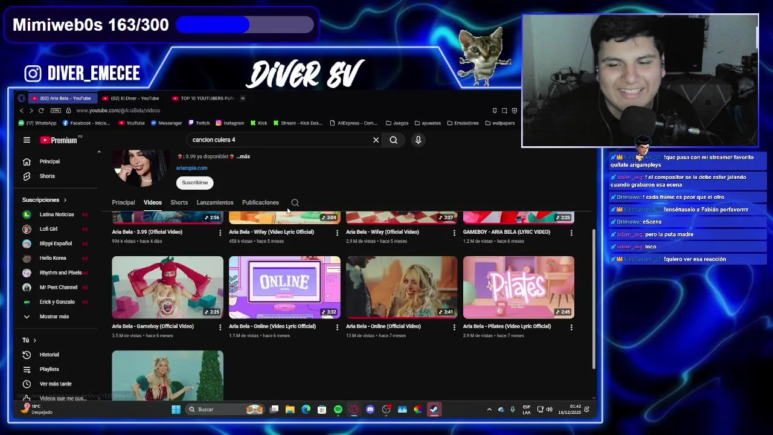773x435 pixels.
Task: Select the channel Publicaciones tab
Action: tap(260, 203)
